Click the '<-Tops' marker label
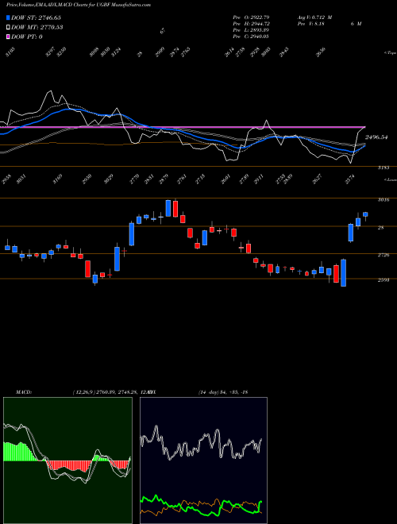 pyautogui.click(x=391, y=53)
